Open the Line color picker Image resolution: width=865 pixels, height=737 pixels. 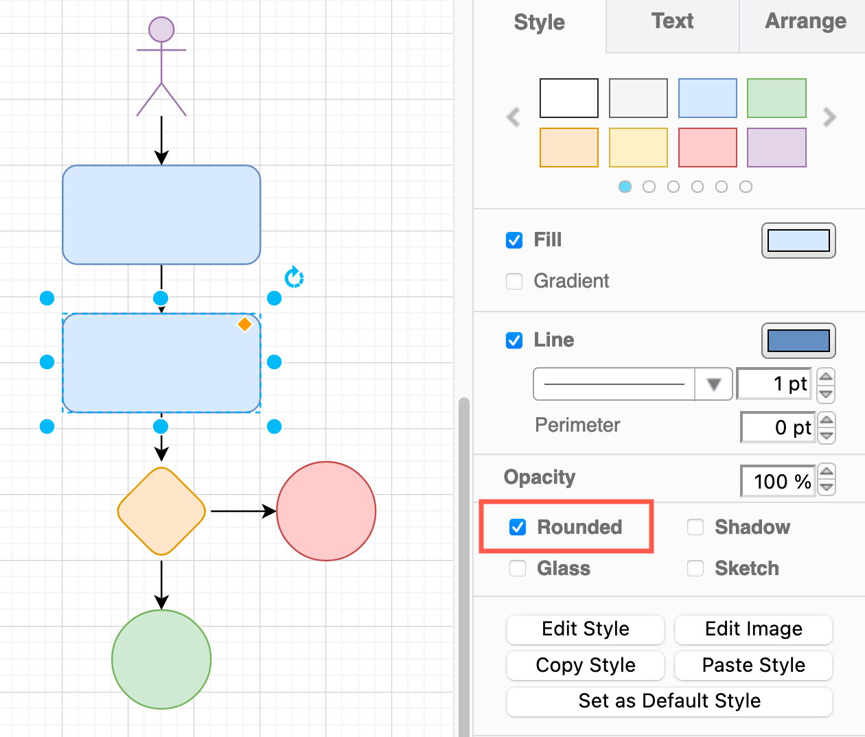798,340
